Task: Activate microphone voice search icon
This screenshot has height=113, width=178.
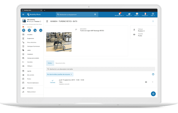Action: tap(95, 15)
